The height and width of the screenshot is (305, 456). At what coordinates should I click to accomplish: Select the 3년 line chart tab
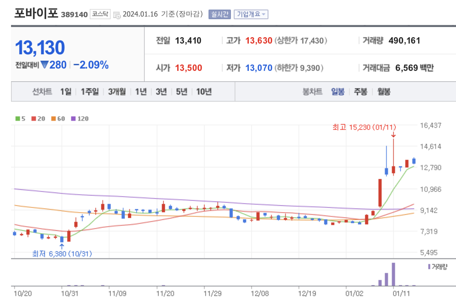point(161,92)
